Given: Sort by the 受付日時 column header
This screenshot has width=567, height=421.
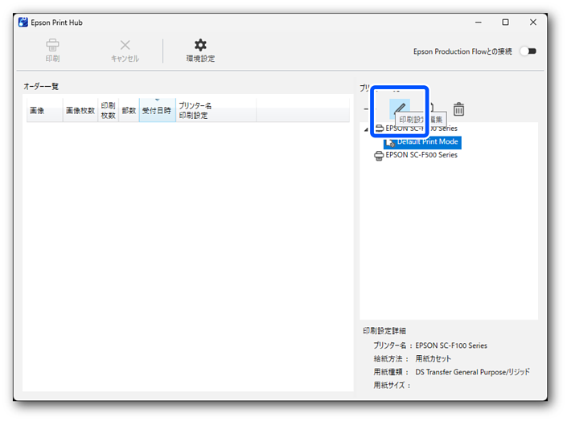Looking at the screenshot, I should 157,111.
